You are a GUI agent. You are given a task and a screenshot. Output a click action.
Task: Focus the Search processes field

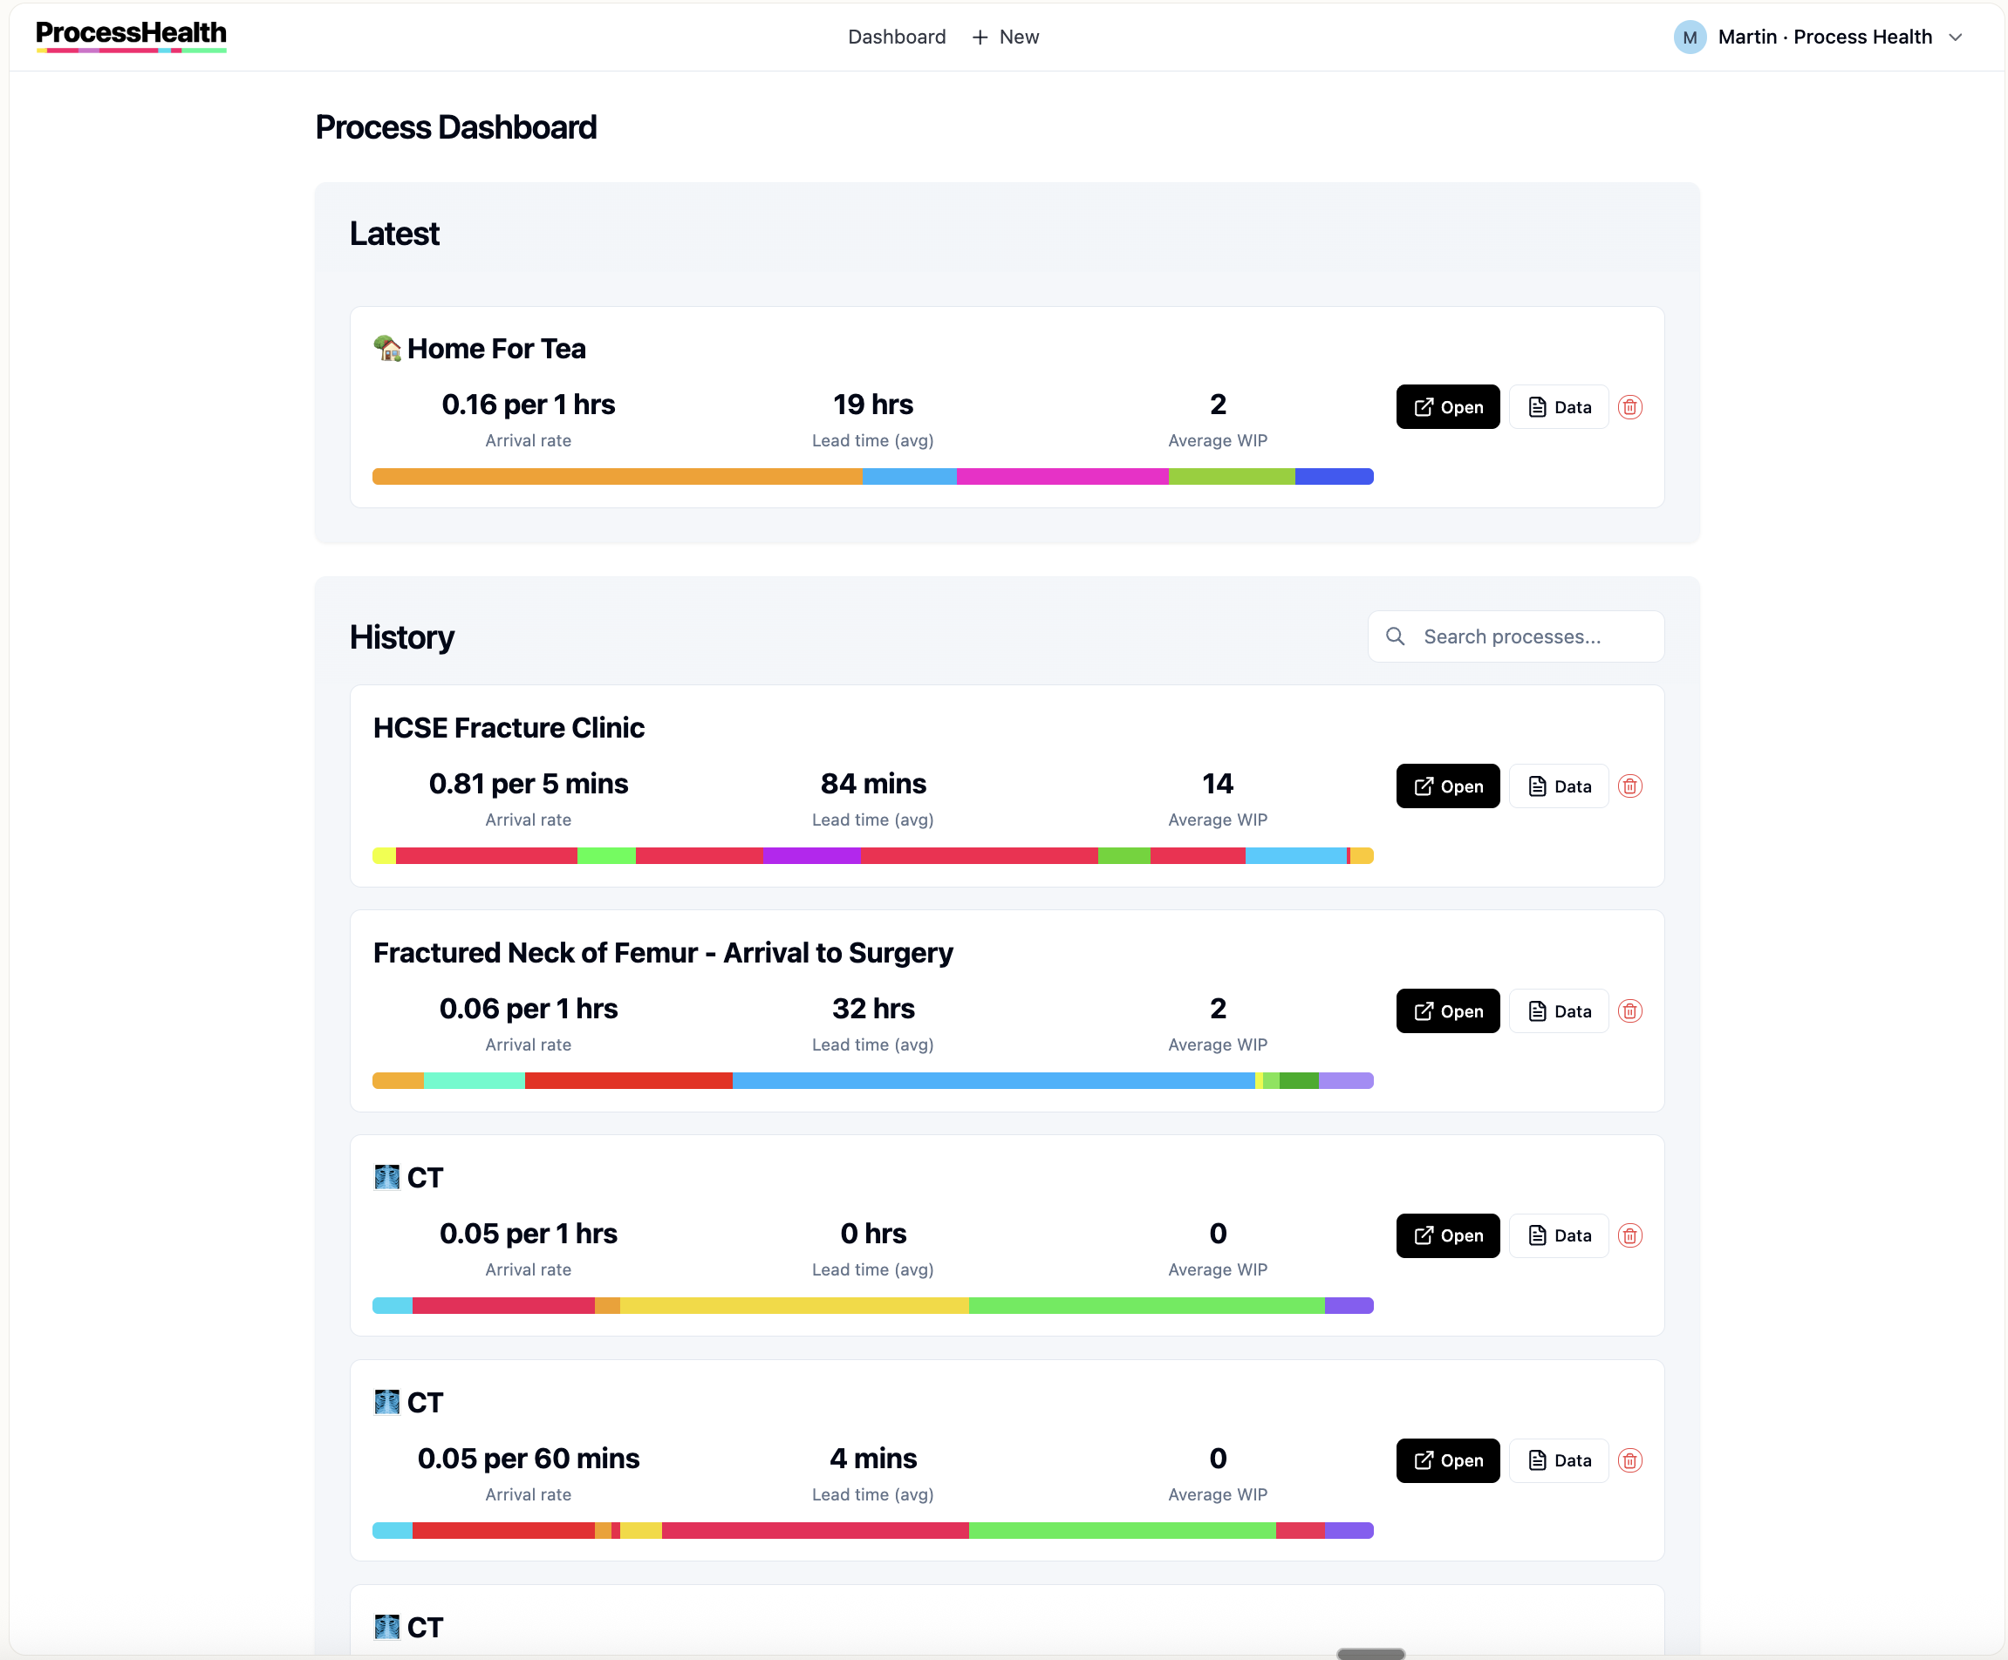(x=1515, y=636)
